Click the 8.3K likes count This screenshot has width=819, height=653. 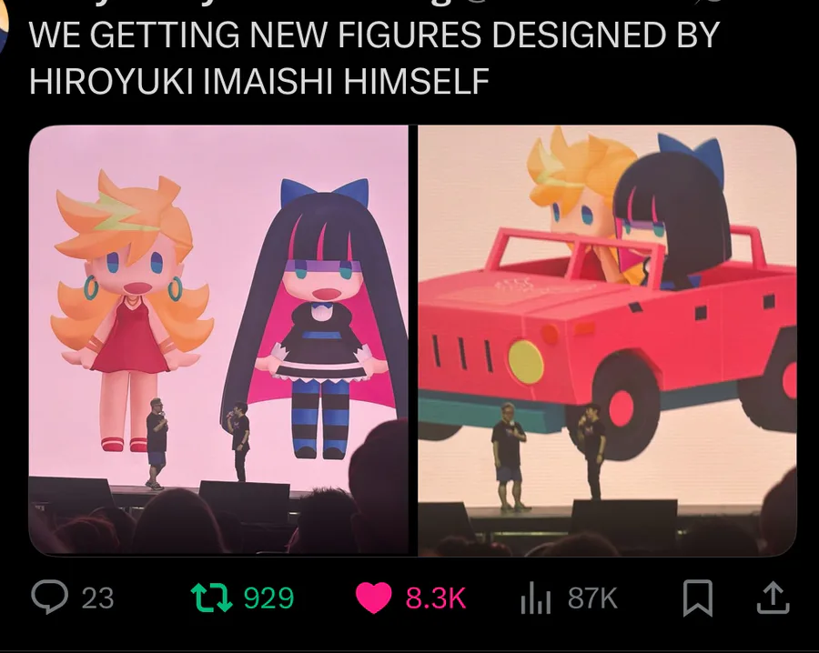[436, 598]
